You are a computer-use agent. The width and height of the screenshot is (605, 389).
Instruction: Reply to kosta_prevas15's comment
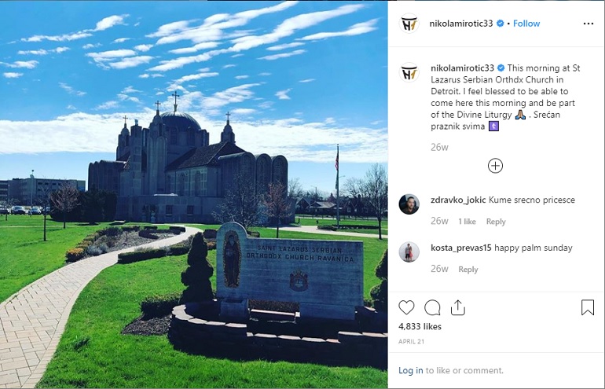(468, 270)
